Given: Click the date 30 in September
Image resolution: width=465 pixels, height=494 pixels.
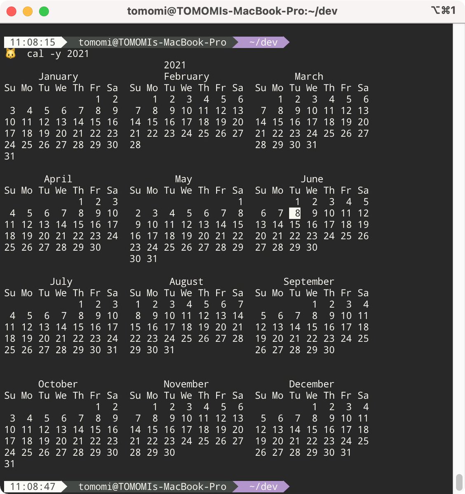Looking at the screenshot, I should point(329,350).
